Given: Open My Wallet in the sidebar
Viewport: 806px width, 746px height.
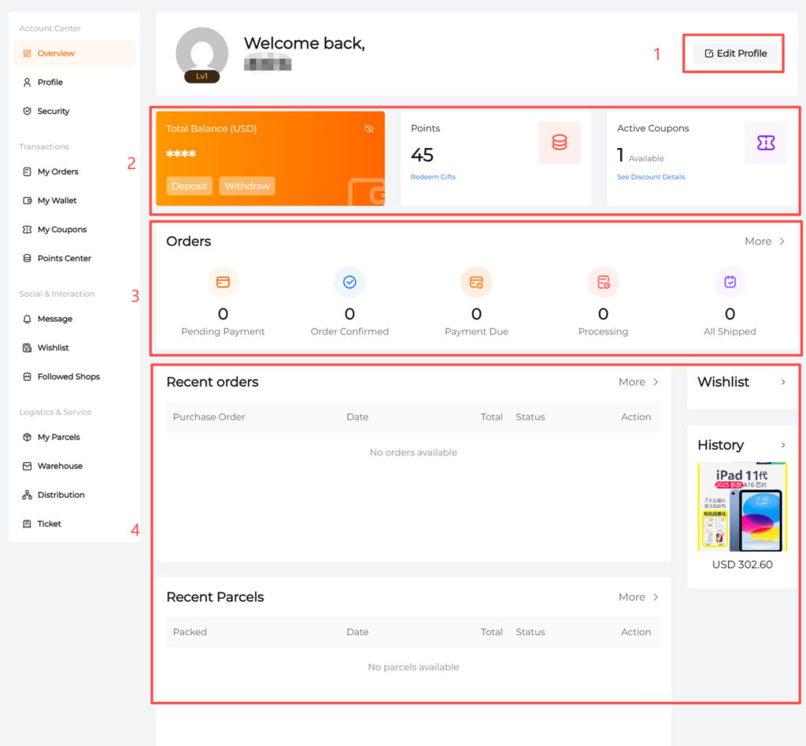Looking at the screenshot, I should (57, 201).
